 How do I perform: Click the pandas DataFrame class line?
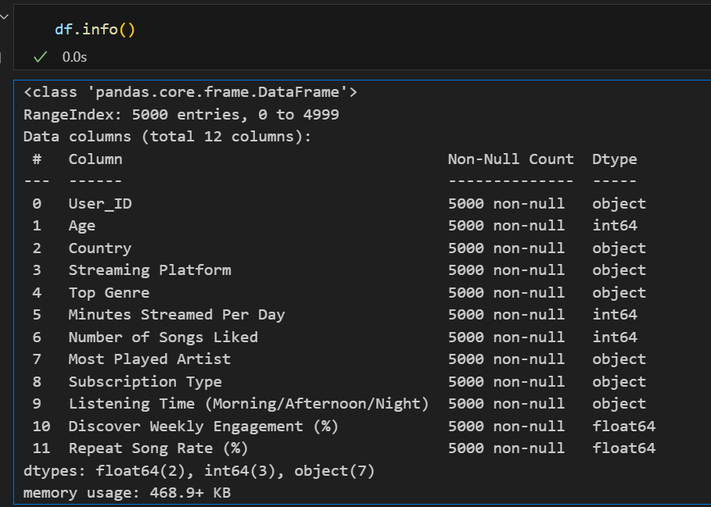190,92
